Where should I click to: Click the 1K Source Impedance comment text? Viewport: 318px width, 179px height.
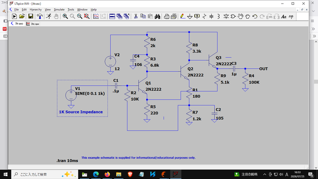click(x=81, y=112)
